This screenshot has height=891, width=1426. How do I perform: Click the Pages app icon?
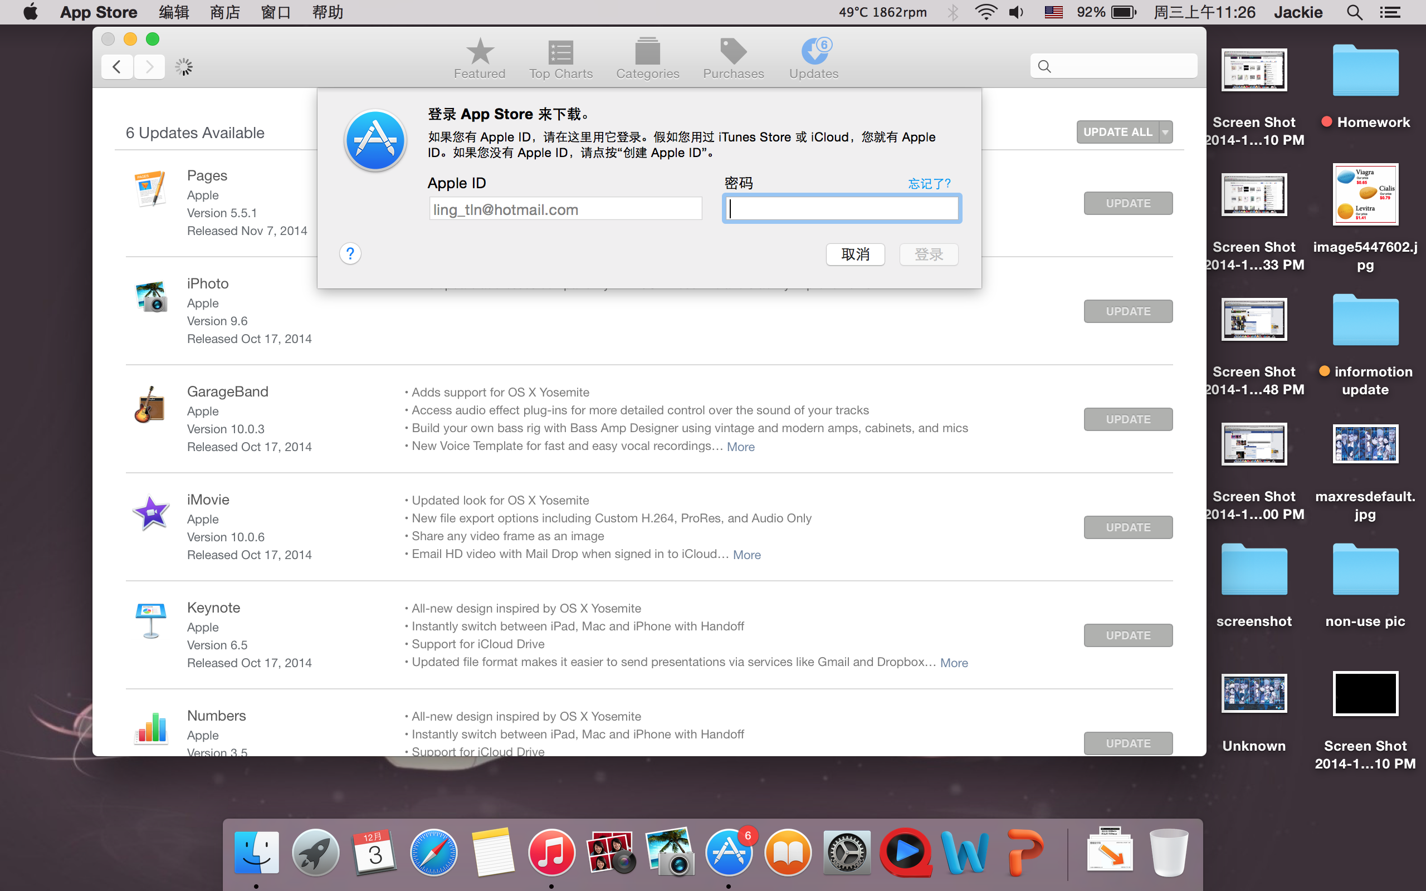[151, 189]
